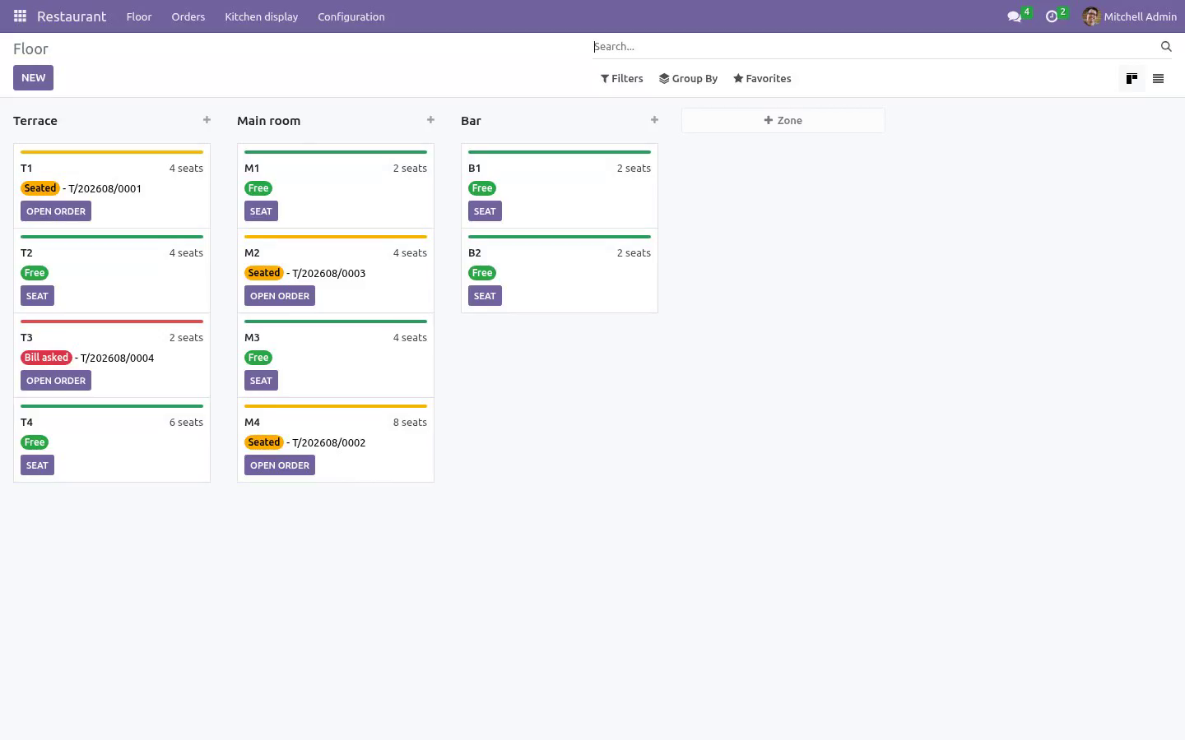Viewport: 1185px width, 740px height.
Task: Open the Floor menu
Action: coord(139,16)
